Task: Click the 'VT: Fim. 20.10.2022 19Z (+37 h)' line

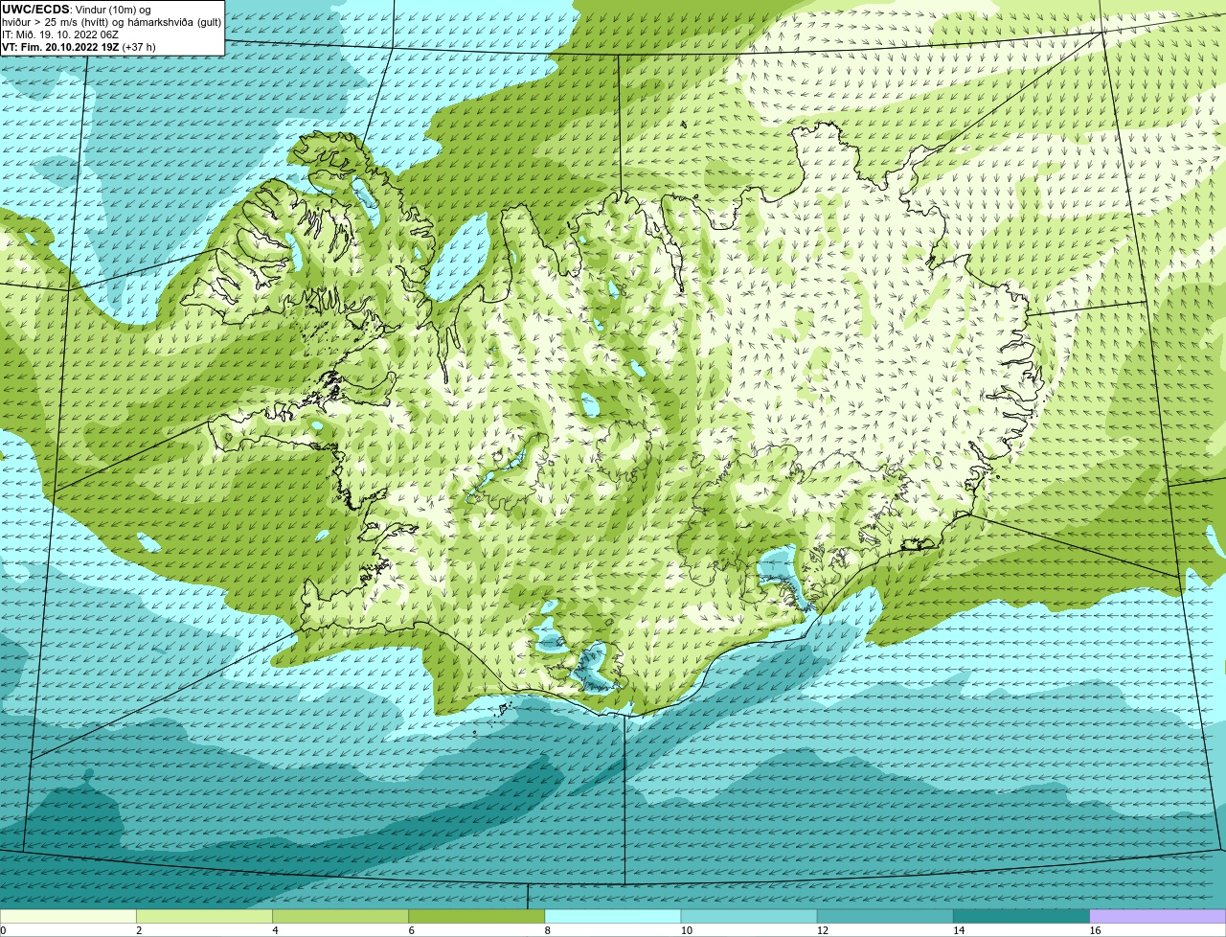Action: [79, 46]
